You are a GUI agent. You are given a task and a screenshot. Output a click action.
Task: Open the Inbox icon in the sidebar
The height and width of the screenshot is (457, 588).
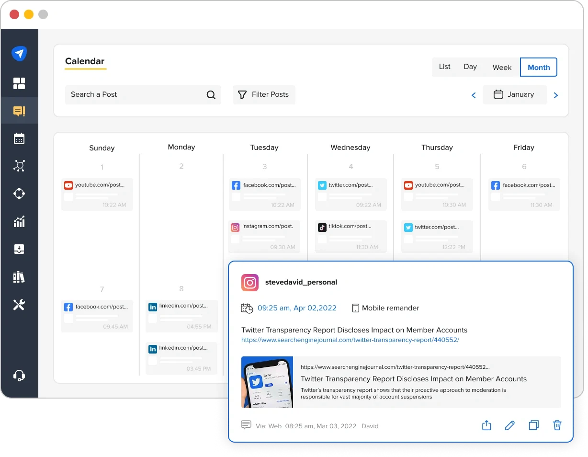tap(19, 249)
